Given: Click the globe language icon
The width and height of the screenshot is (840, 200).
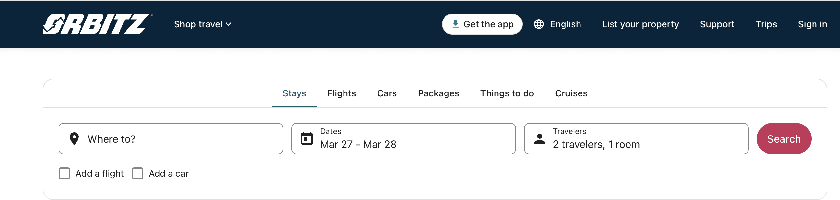Looking at the screenshot, I should 539,24.
